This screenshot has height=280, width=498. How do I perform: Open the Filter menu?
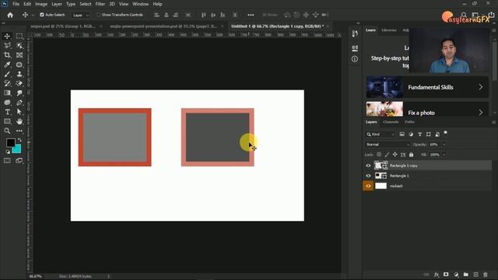(100, 4)
